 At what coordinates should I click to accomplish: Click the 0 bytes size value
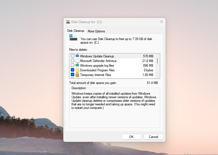point(148,70)
